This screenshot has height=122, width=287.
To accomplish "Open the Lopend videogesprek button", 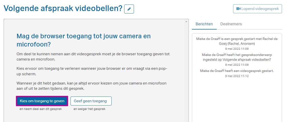I will (257, 9).
